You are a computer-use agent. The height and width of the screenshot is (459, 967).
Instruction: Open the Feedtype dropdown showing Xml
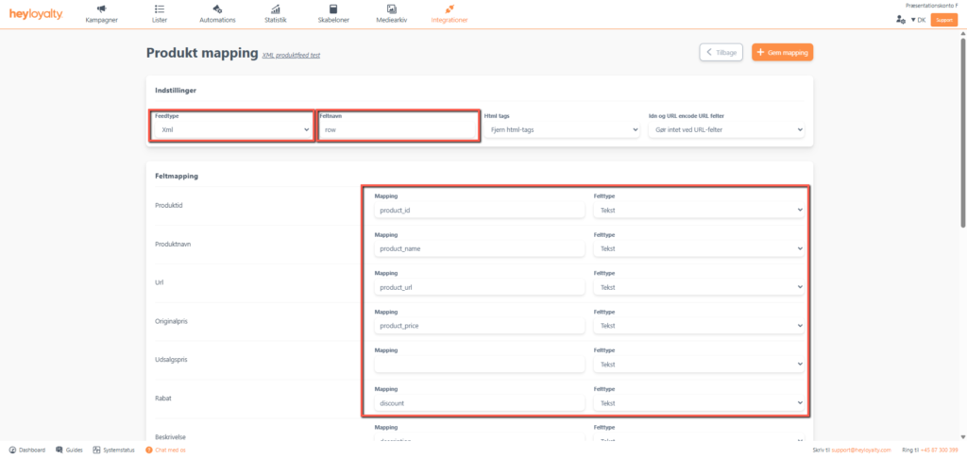tap(231, 129)
